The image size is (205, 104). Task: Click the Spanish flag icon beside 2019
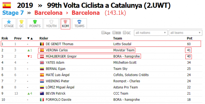click(7, 5)
